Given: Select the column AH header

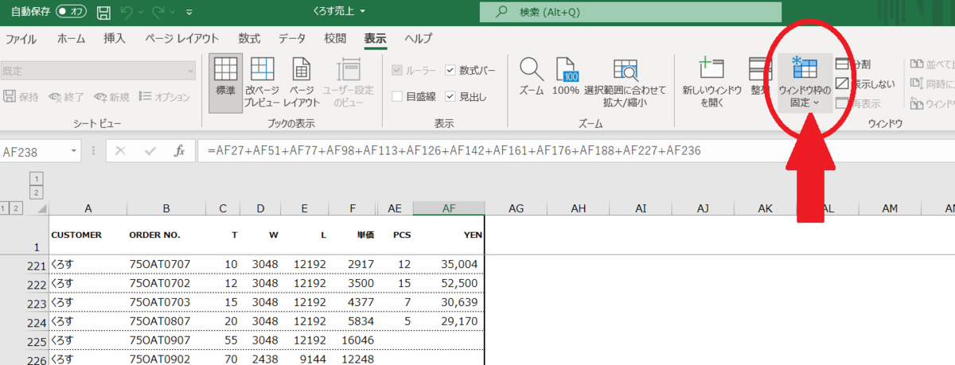Looking at the screenshot, I should point(579,208).
